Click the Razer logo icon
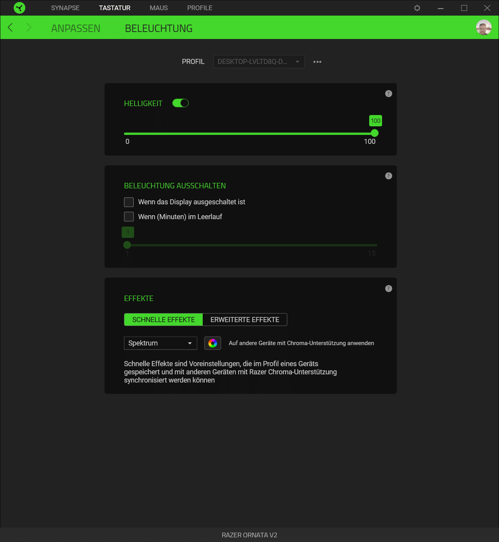The height and width of the screenshot is (542, 499). pos(19,8)
